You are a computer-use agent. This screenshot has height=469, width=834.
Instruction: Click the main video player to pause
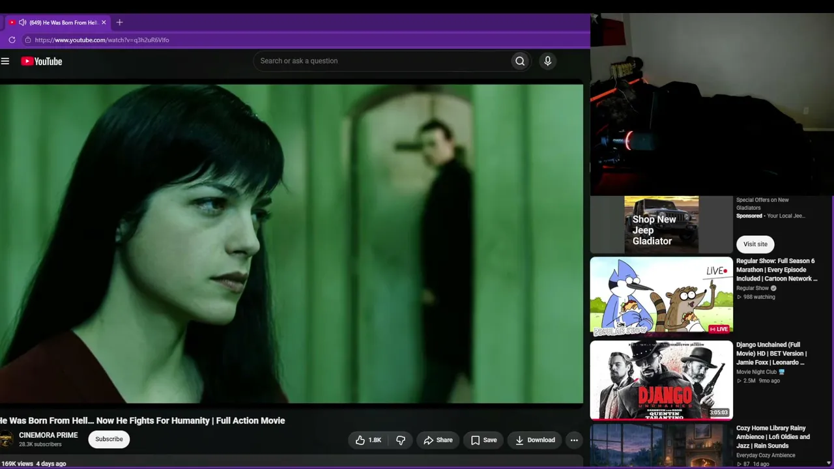click(x=291, y=244)
